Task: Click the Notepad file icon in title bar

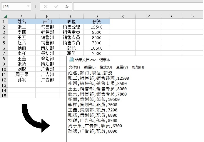Action: 71,60
